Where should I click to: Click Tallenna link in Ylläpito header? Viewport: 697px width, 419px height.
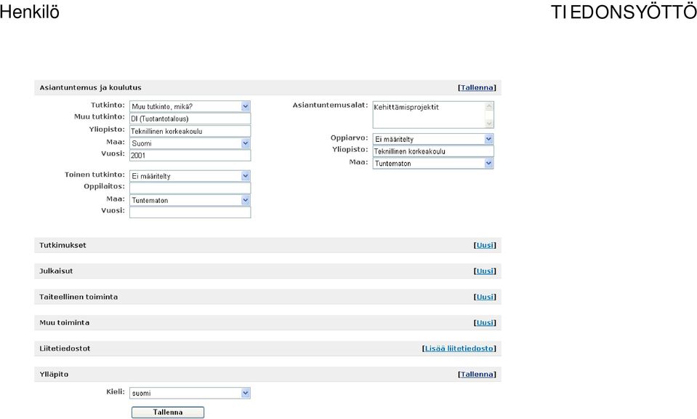477,374
